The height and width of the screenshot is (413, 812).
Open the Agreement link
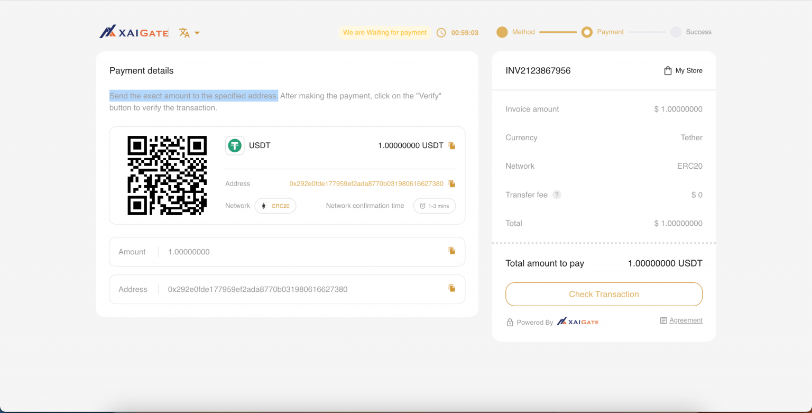686,320
